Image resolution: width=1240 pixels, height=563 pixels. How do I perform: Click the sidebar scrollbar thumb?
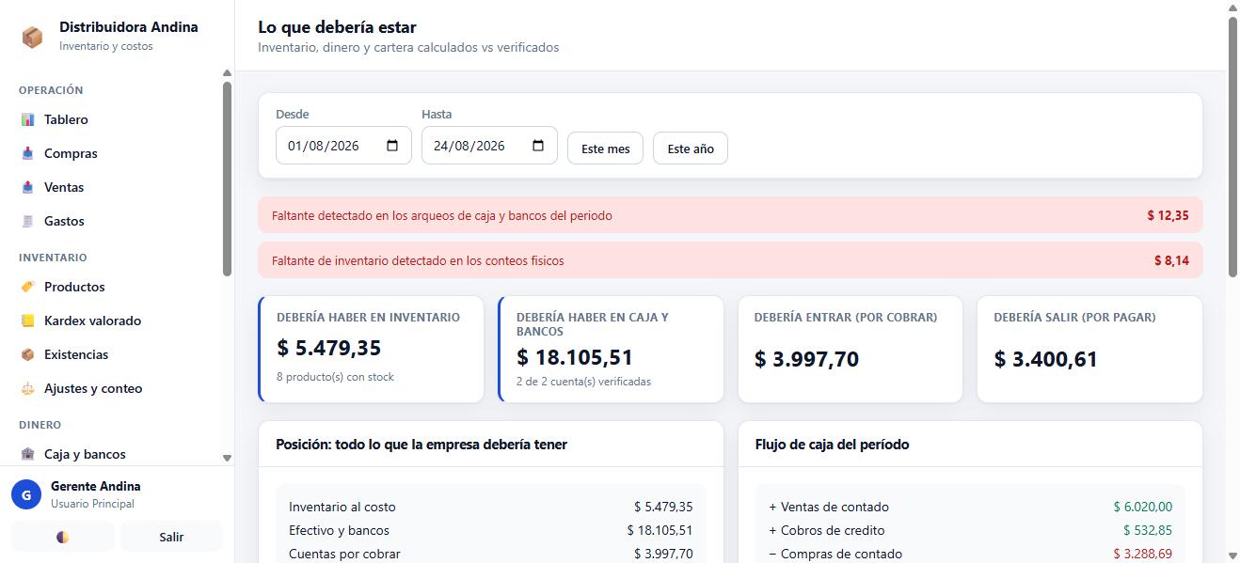(227, 179)
